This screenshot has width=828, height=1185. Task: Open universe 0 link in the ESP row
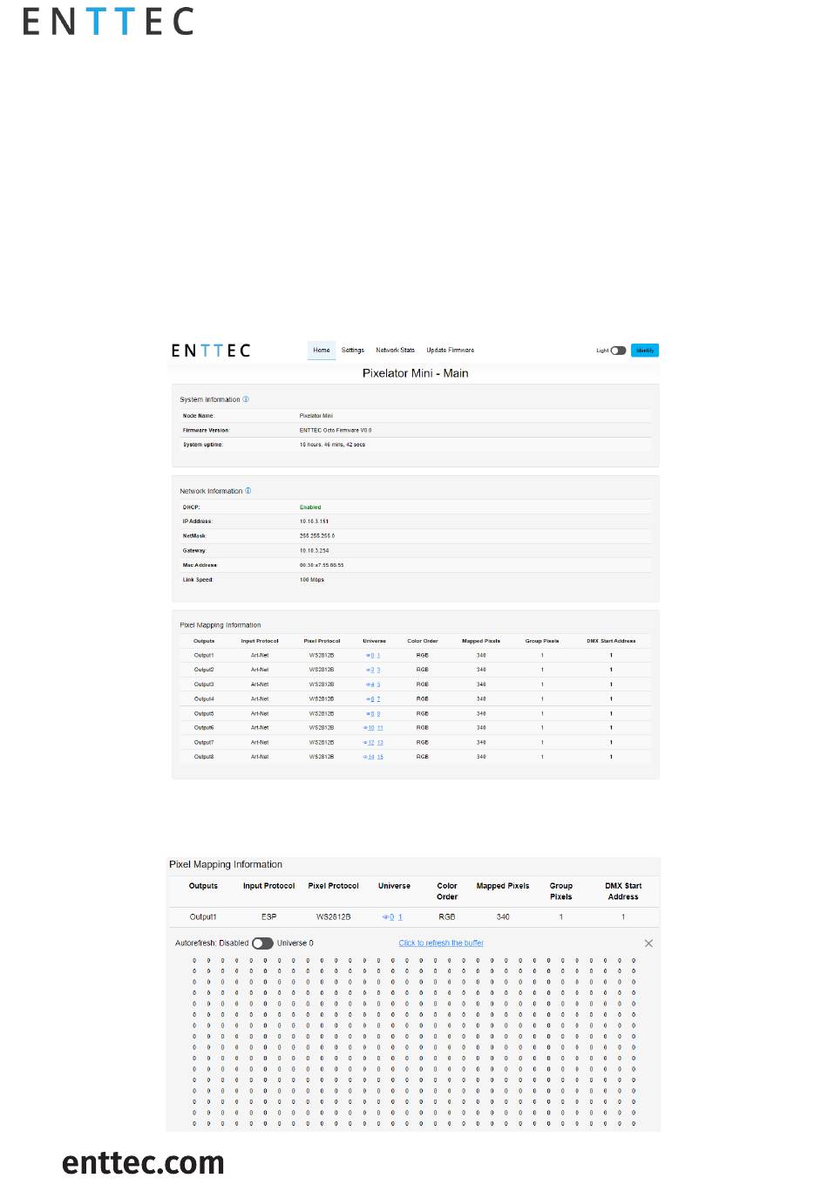392,916
